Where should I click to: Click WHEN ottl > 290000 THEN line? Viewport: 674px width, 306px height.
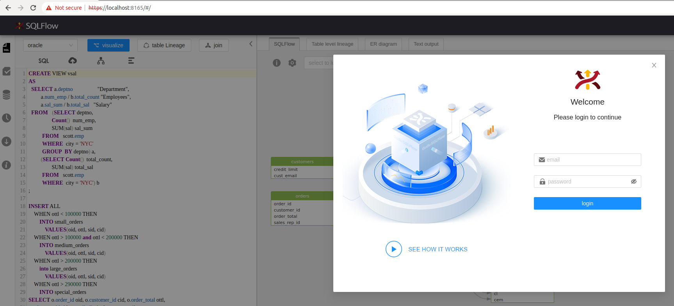tap(66, 284)
